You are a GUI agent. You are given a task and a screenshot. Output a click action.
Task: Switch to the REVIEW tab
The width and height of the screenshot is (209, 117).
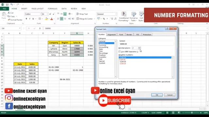(x=74, y=9)
